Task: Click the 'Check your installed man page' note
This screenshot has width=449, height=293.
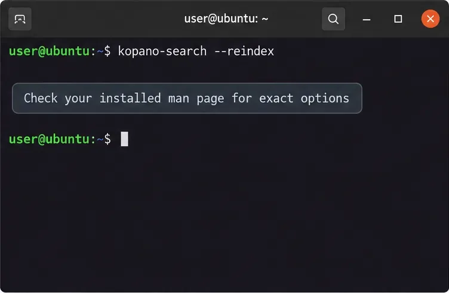Action: click(x=187, y=98)
